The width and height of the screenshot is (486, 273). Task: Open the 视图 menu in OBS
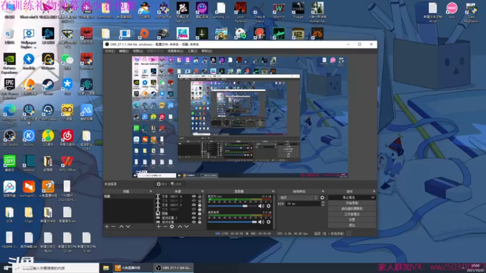tap(138, 51)
